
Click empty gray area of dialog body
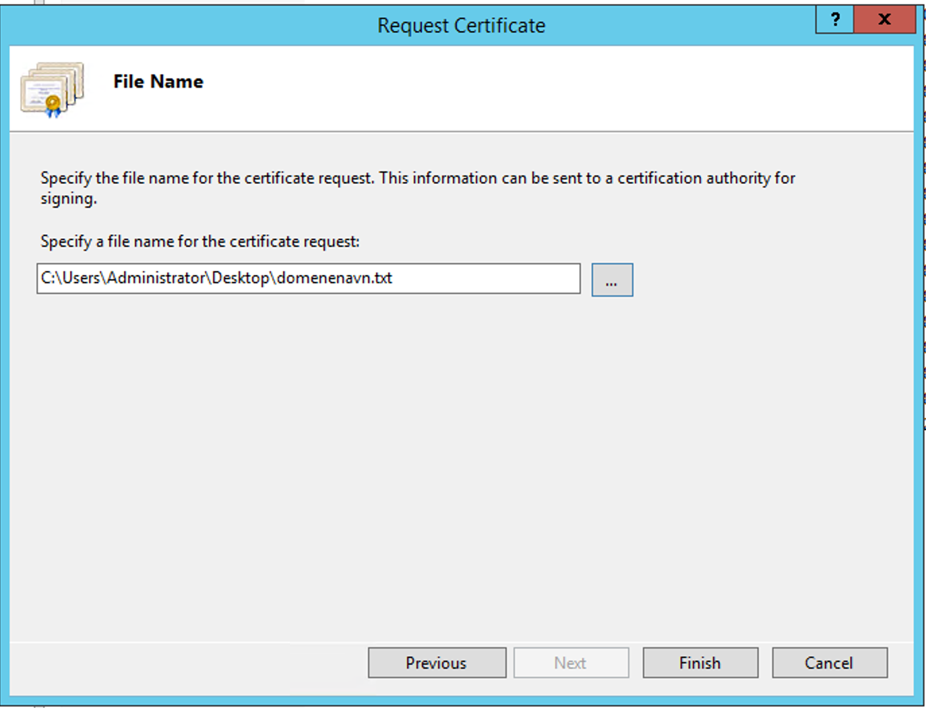click(458, 459)
